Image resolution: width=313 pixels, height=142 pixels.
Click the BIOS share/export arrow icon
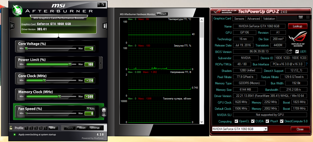(289, 51)
